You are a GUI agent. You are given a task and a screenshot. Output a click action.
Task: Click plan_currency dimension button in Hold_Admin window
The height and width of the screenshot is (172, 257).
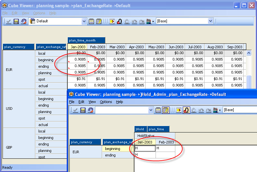(x=85, y=142)
